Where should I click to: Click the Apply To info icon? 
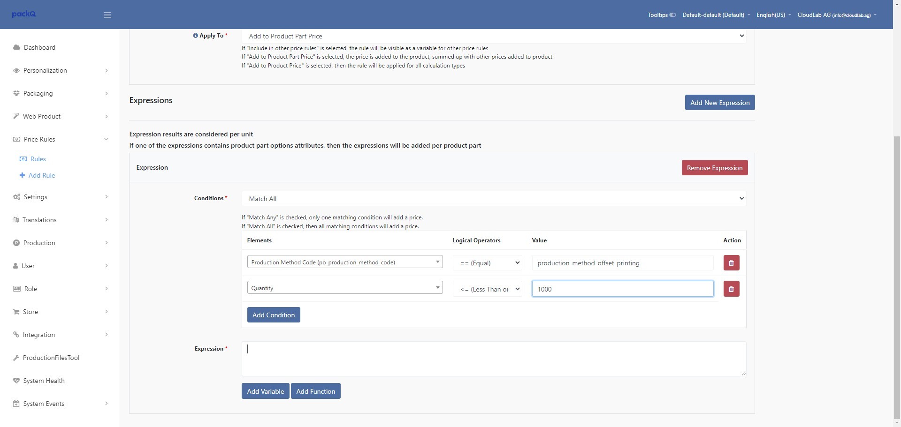click(195, 36)
